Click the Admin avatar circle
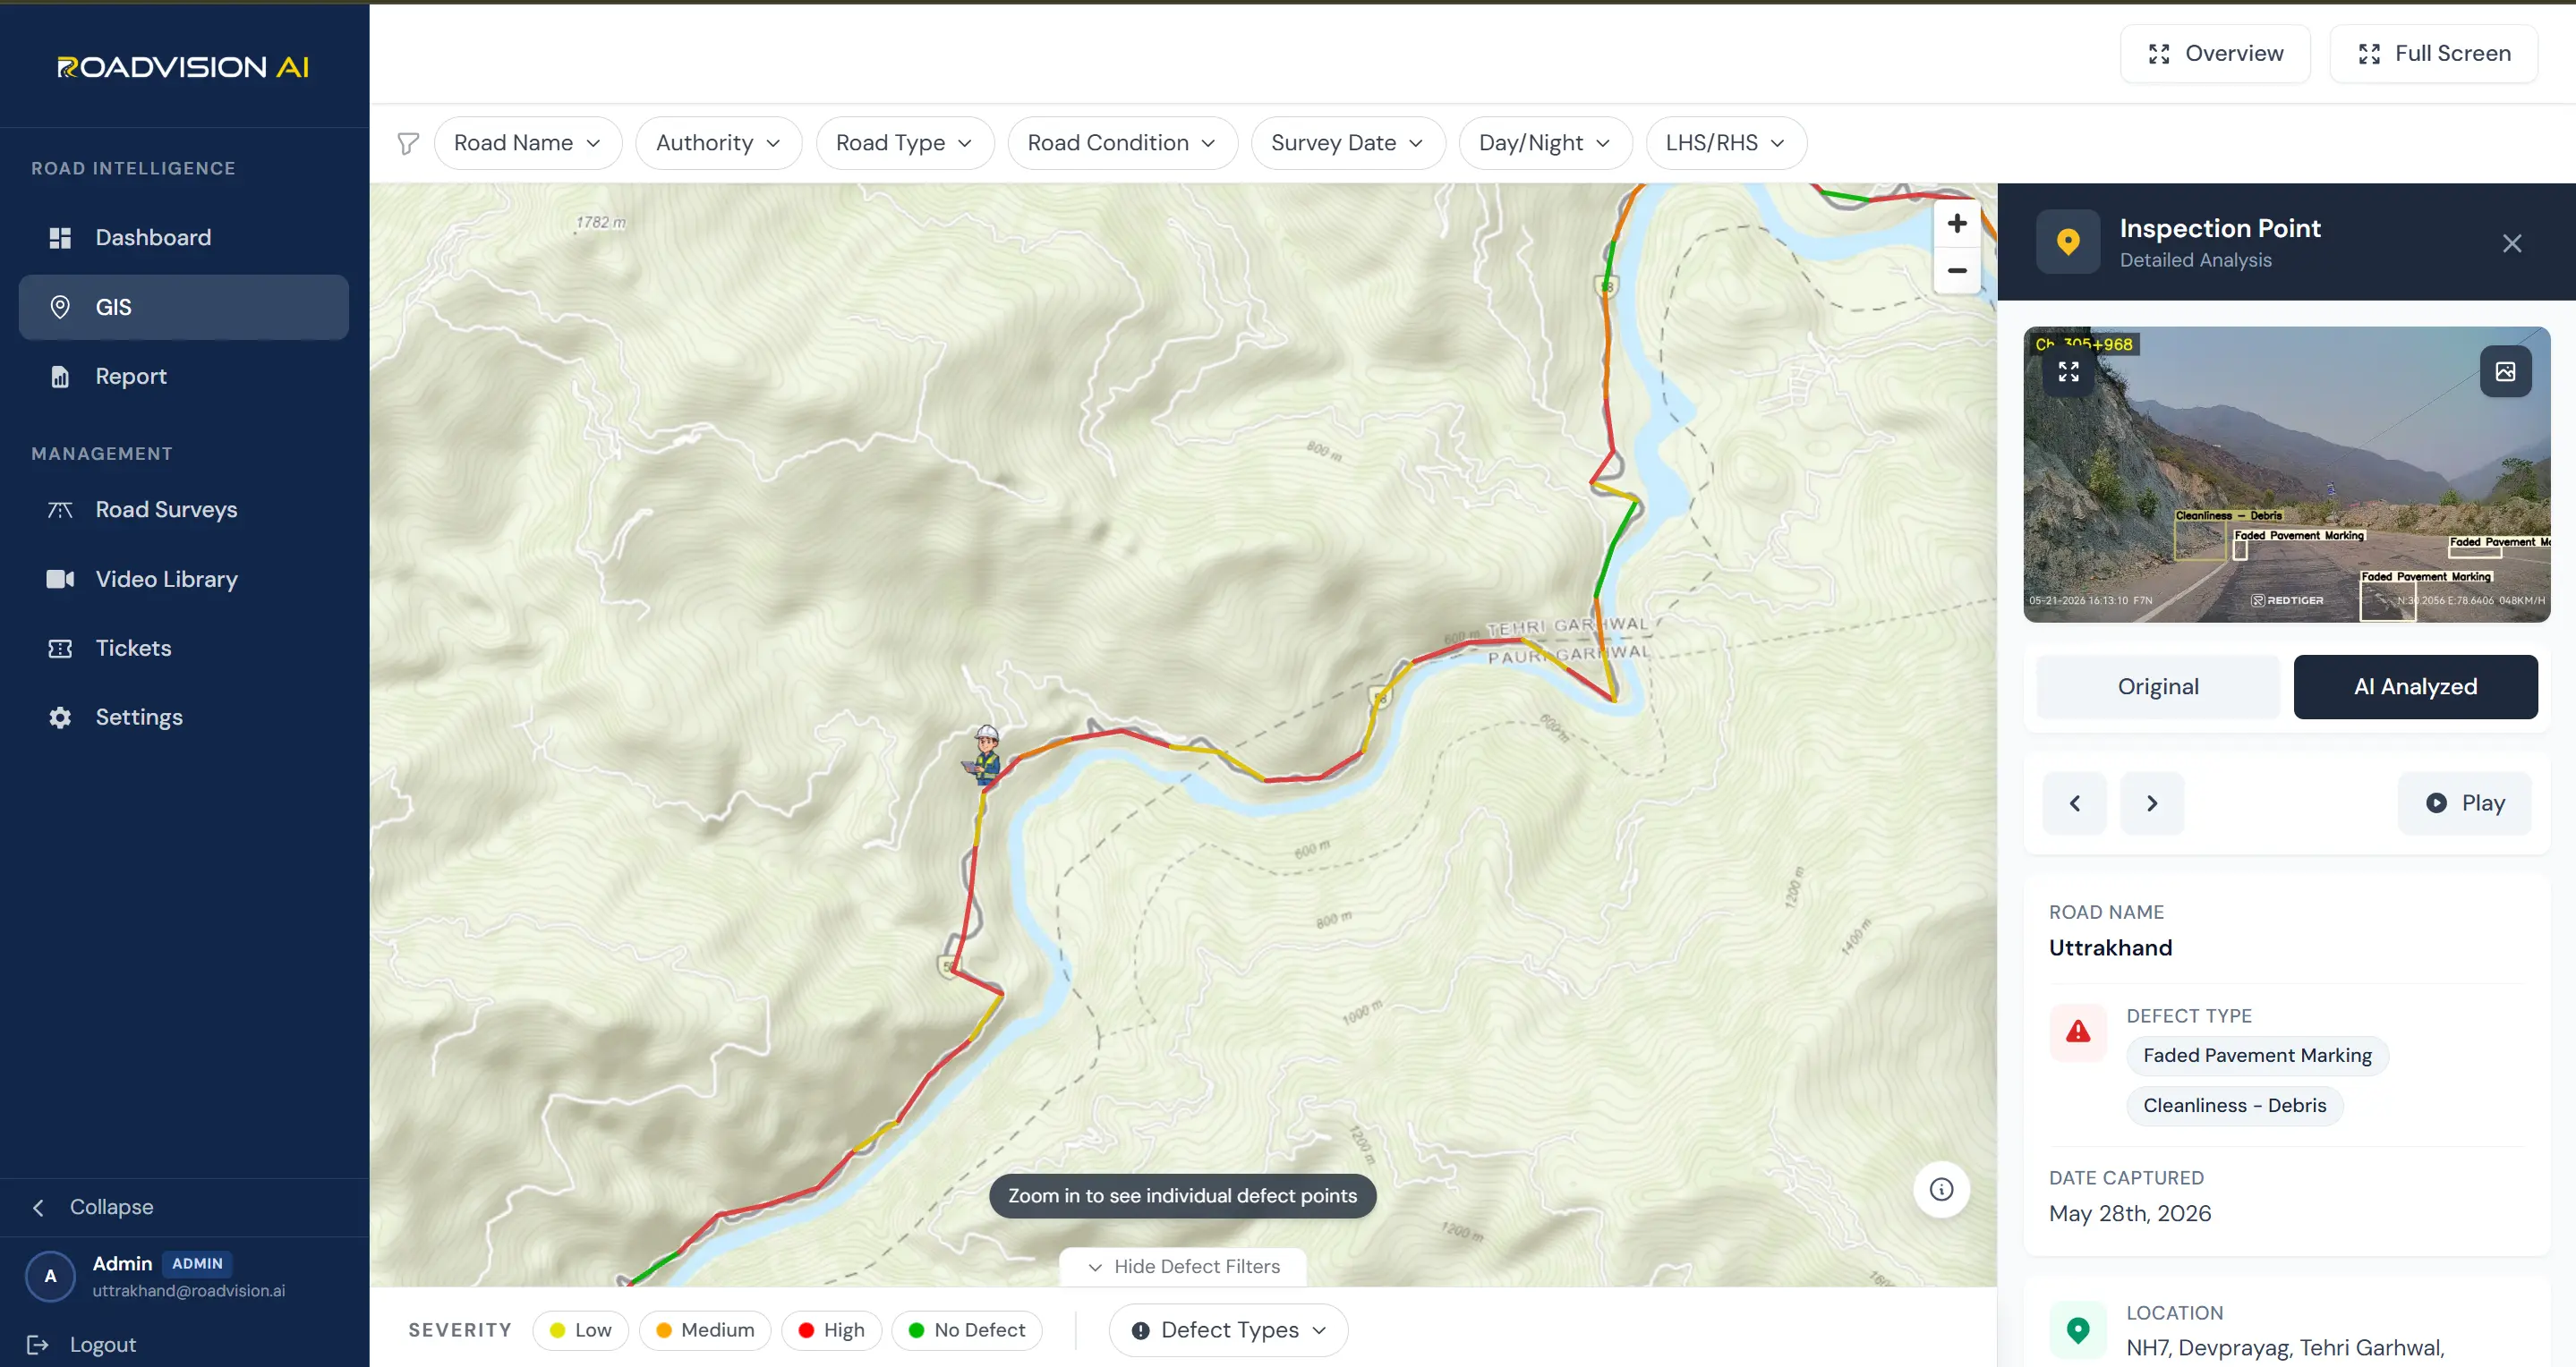Screen dimensions: 2576x1367 click(x=50, y=1276)
